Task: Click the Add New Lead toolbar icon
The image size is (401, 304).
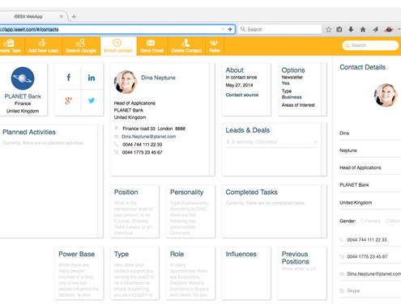Action: (x=42, y=43)
